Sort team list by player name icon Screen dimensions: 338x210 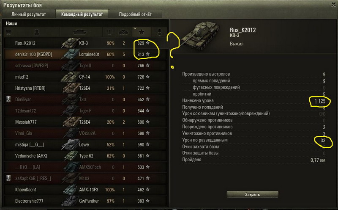[x=37, y=32]
